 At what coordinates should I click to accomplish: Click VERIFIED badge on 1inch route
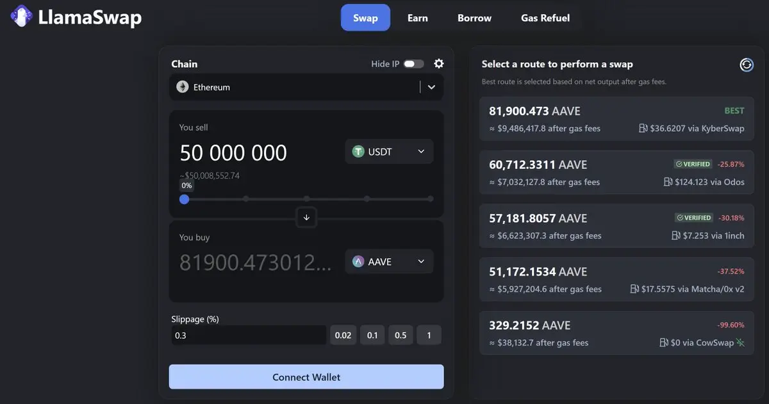693,218
